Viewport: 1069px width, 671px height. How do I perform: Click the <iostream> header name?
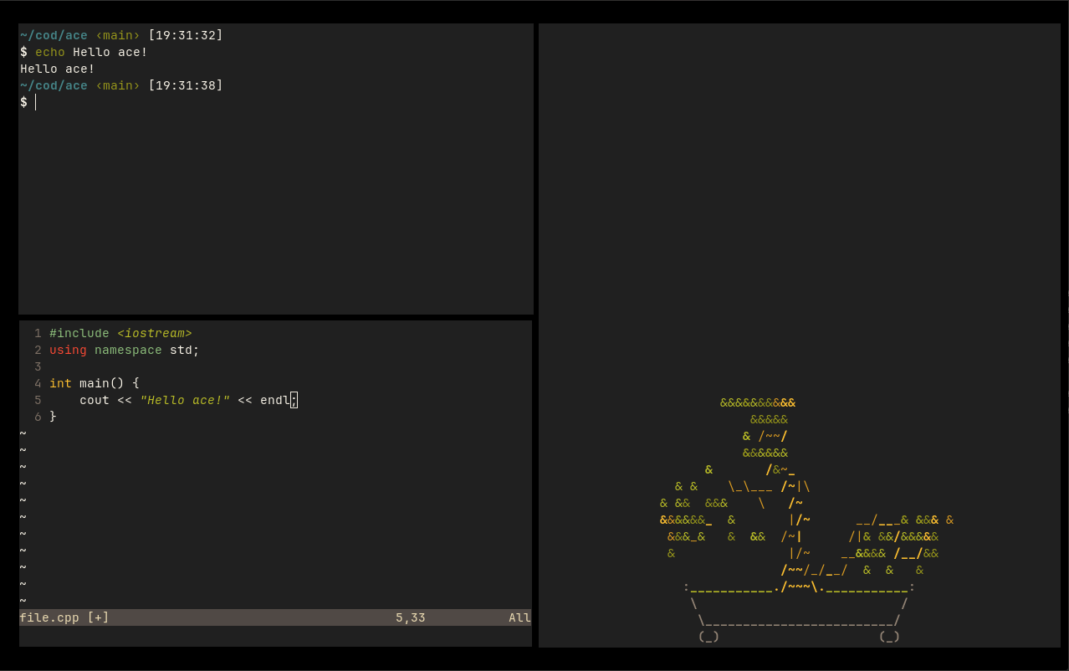point(155,333)
